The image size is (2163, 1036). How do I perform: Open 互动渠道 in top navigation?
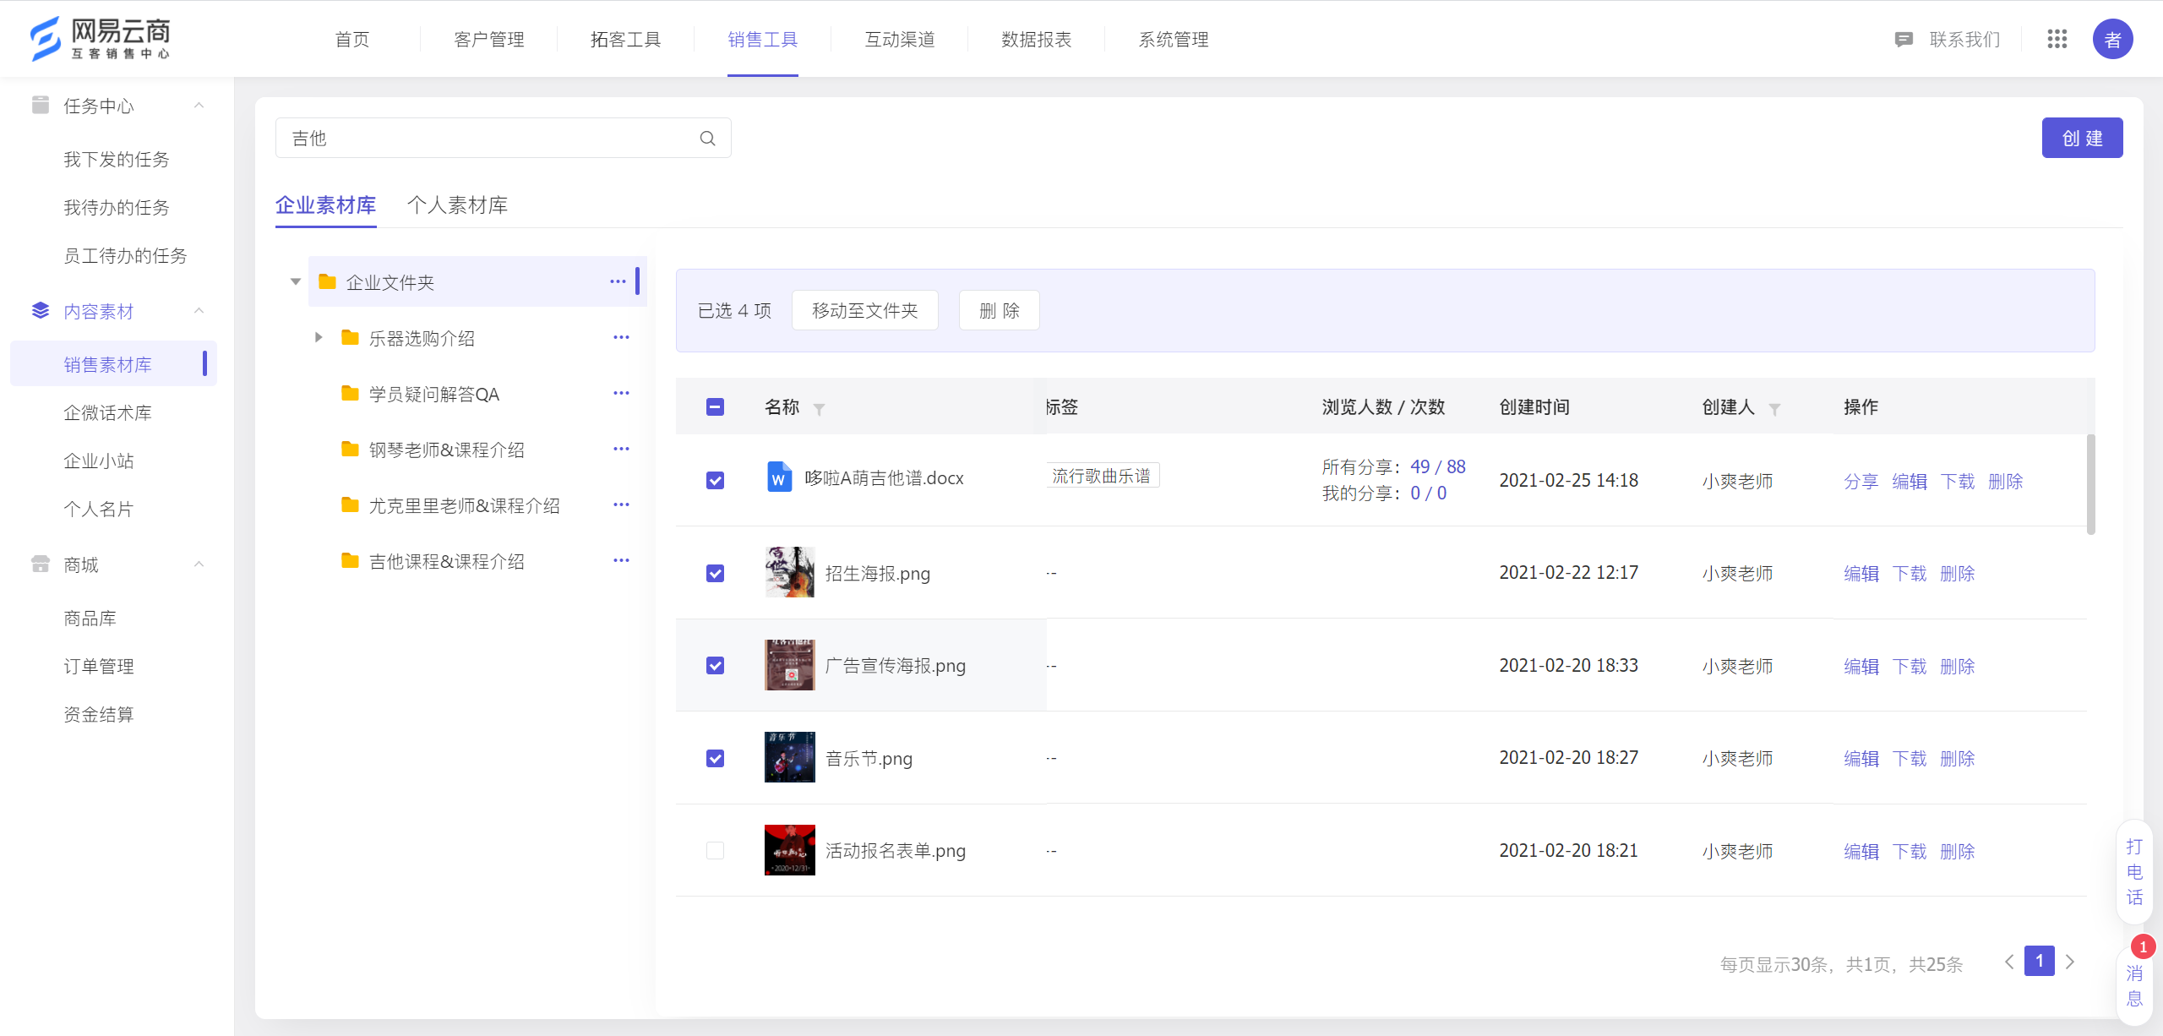pyautogui.click(x=899, y=39)
